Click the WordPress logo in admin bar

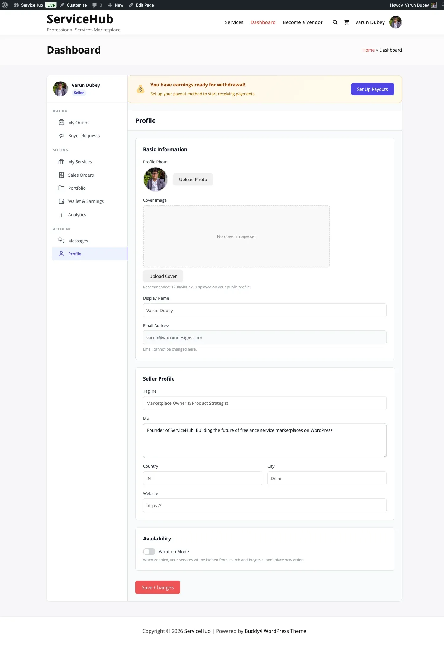tap(5, 5)
